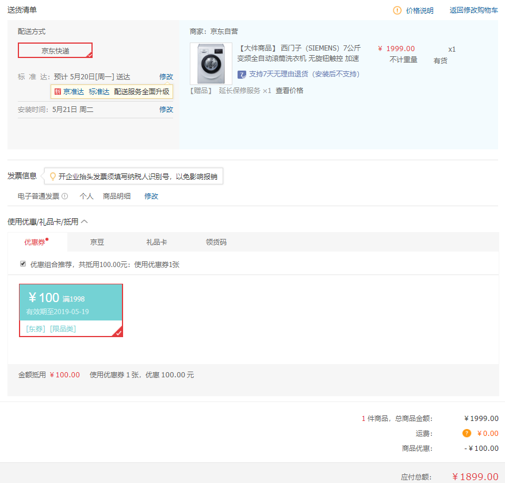The width and height of the screenshot is (505, 483).
Task: Click the 有货 stock status text
Action: point(440,61)
